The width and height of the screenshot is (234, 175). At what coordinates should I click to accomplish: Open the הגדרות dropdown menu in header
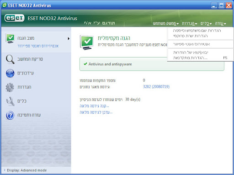coord(190,23)
